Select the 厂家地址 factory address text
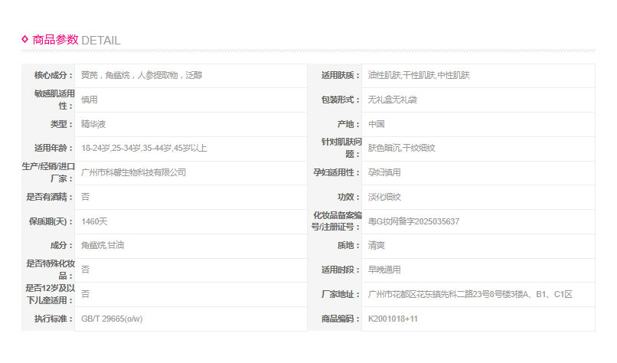This screenshot has height=363, width=617. 470,294
